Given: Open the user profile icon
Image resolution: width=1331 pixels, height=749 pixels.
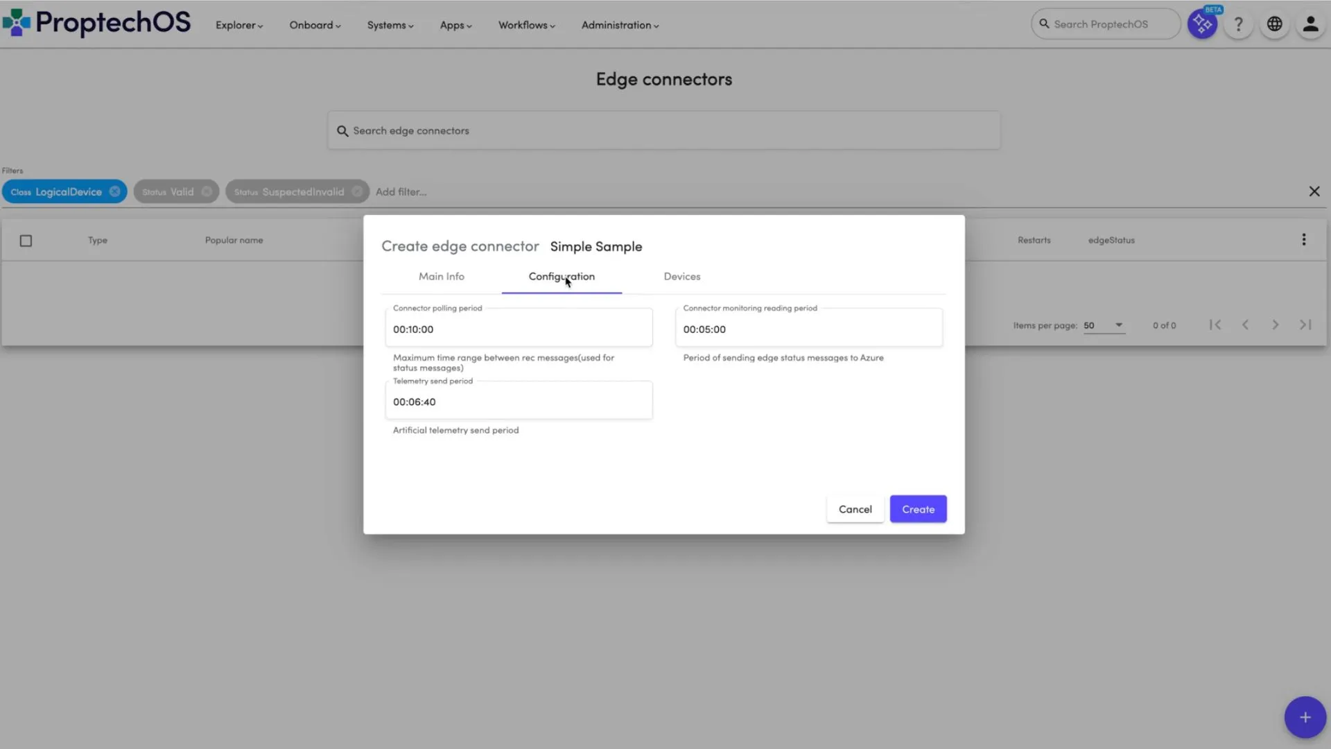Looking at the screenshot, I should coord(1310,24).
